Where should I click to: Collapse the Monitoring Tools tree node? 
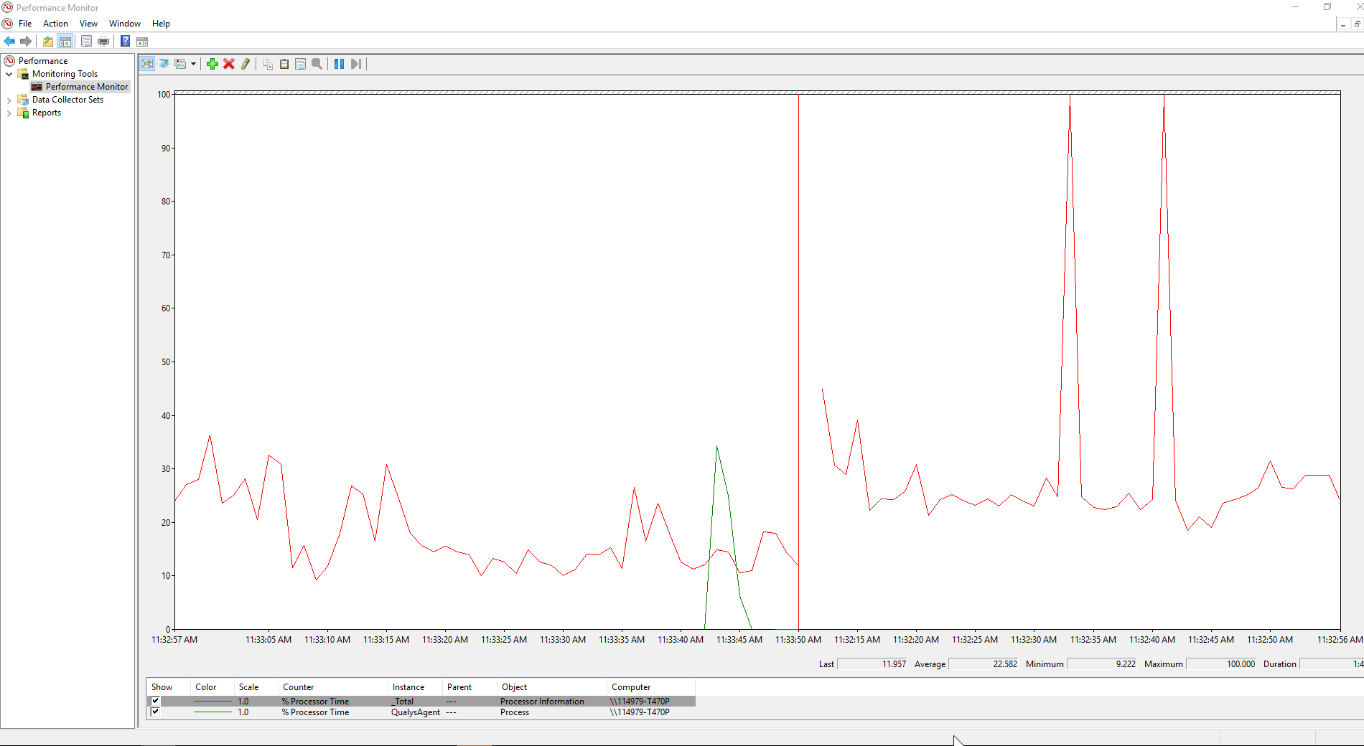coord(9,74)
